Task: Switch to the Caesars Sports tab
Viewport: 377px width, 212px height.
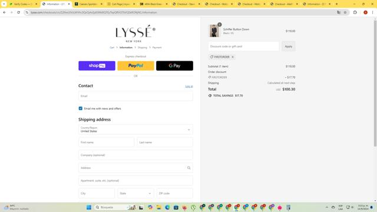Action: coord(88,4)
